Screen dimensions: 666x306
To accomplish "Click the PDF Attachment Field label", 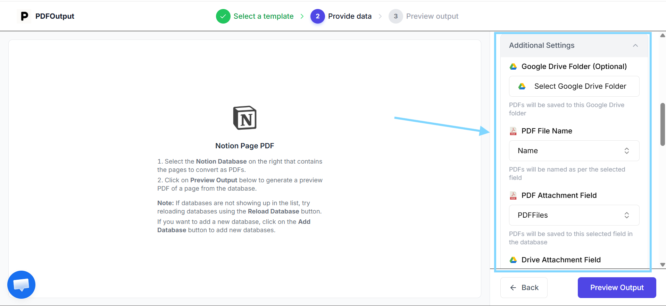I will click(x=559, y=195).
